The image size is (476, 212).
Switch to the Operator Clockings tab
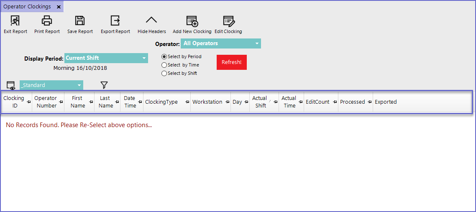[27, 7]
